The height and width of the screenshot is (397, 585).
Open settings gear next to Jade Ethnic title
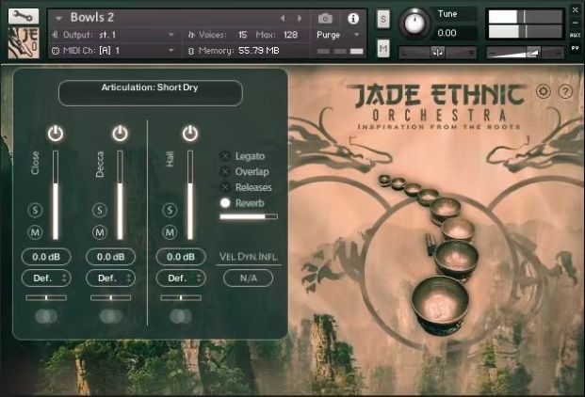pyautogui.click(x=542, y=92)
